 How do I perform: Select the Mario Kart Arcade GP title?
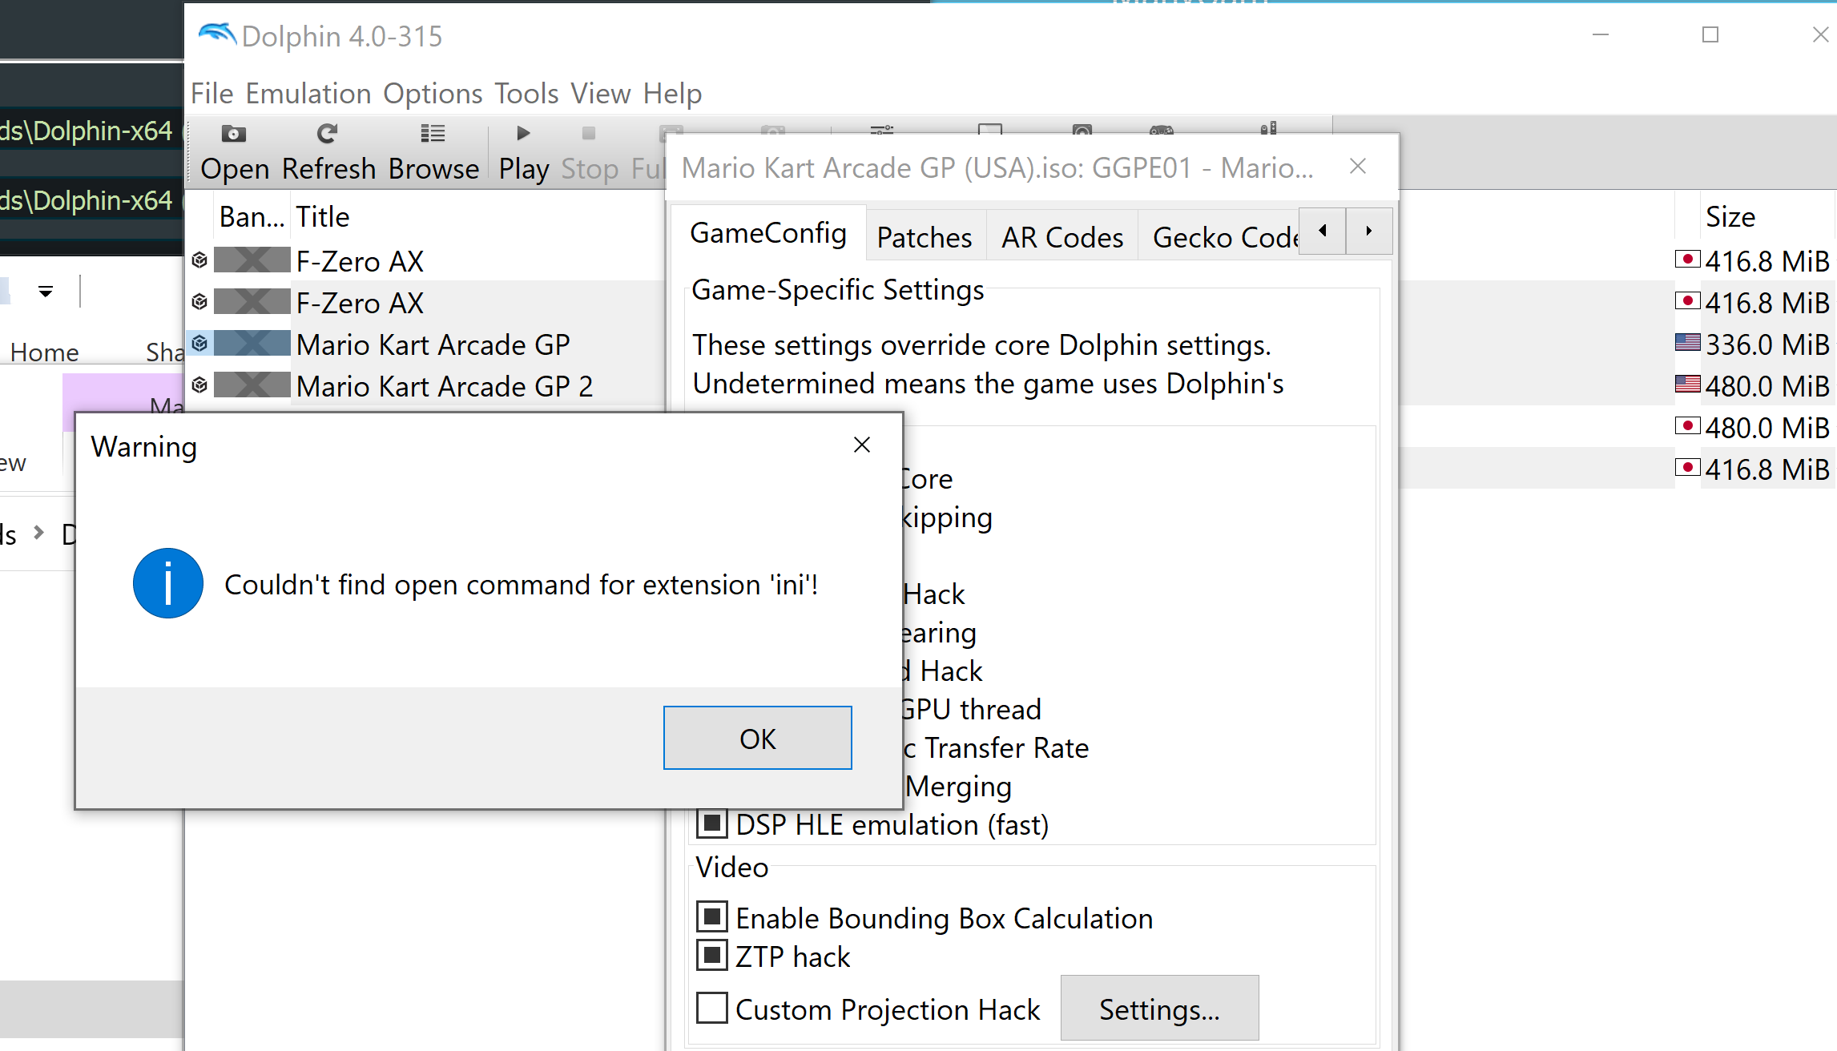tap(433, 344)
